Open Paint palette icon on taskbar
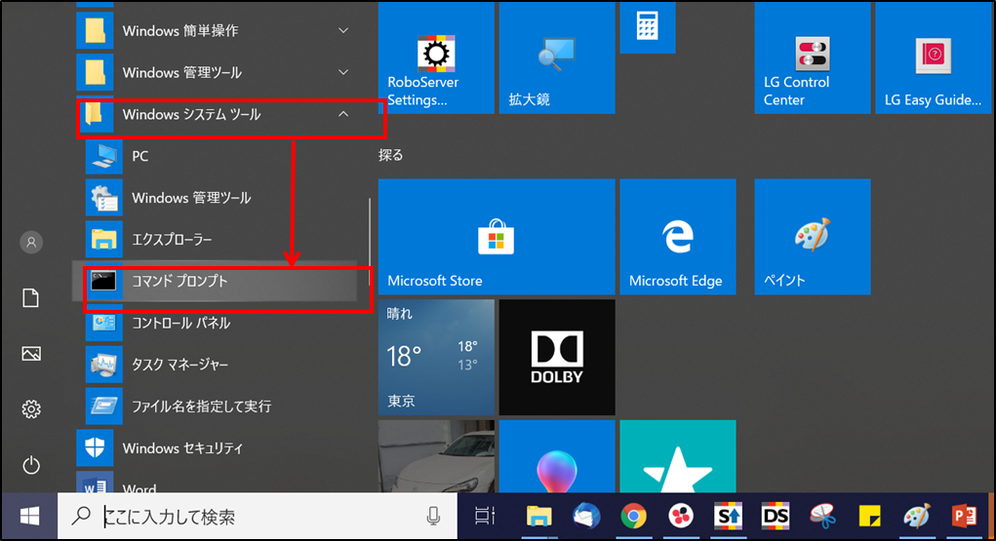This screenshot has height=541, width=996. pos(917,517)
